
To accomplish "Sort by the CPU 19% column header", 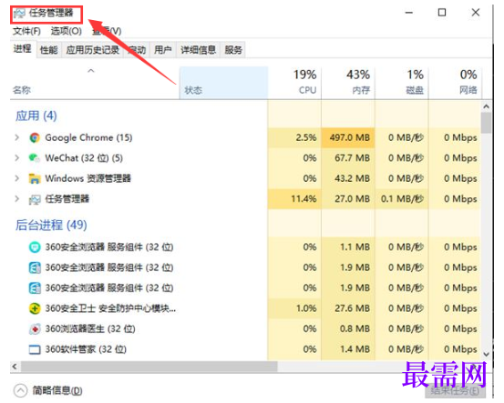I will coord(294,83).
